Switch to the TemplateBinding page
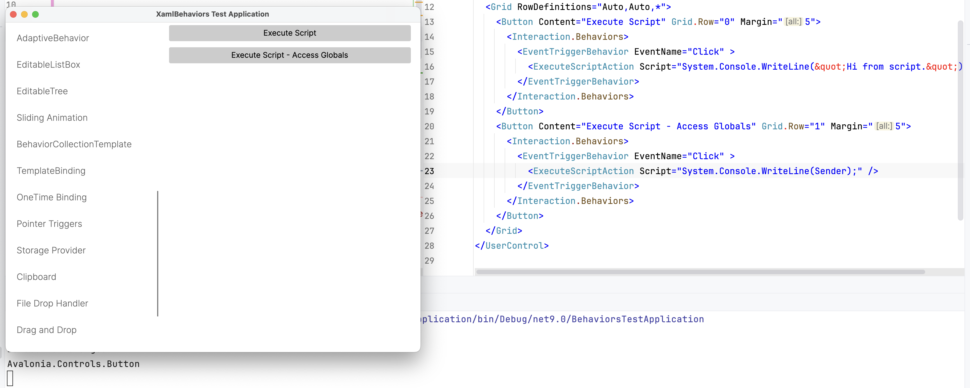 51,171
